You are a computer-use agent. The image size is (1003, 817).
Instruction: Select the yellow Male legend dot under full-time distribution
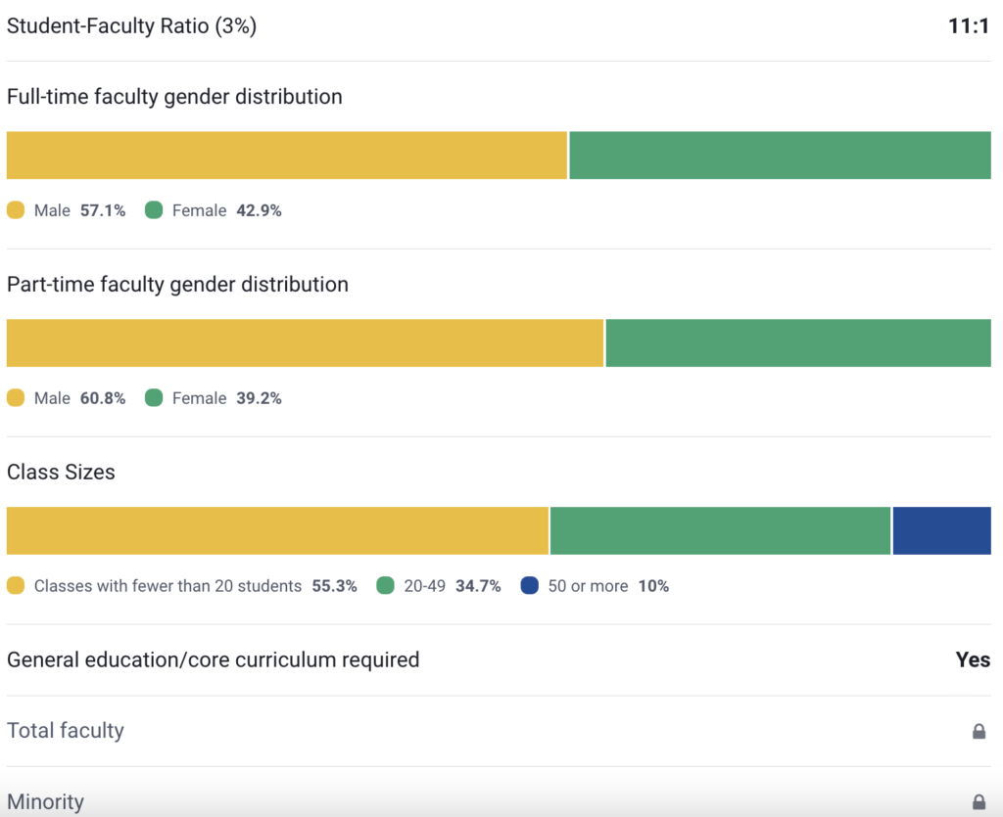pyautogui.click(x=15, y=209)
